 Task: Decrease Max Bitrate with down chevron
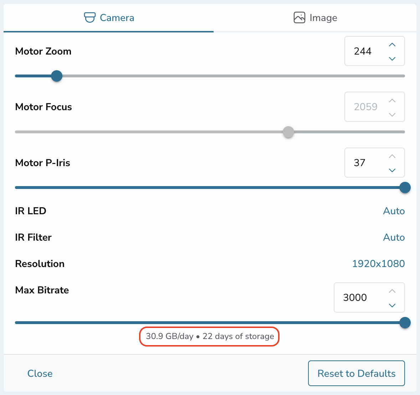pos(392,305)
